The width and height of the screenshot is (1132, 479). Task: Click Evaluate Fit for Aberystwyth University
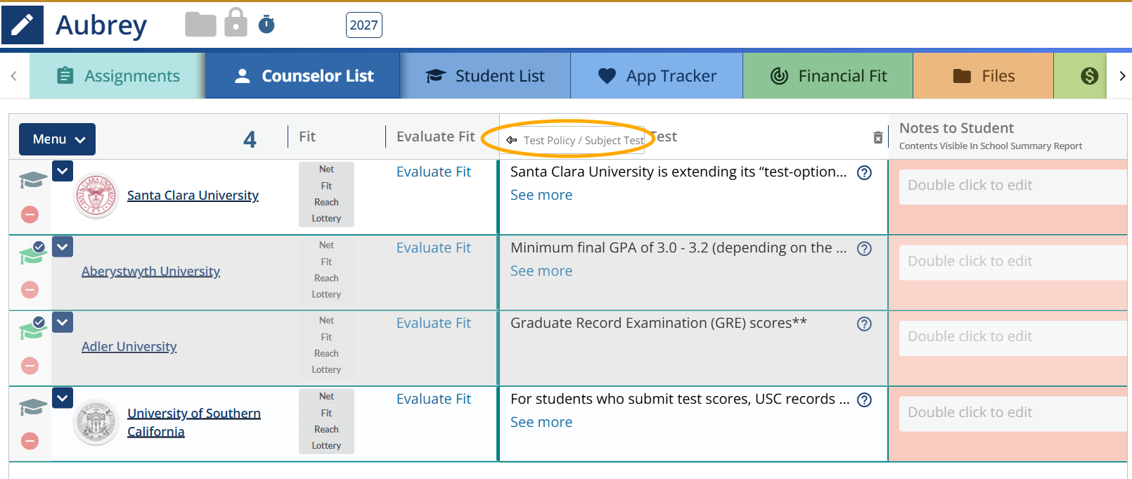434,248
